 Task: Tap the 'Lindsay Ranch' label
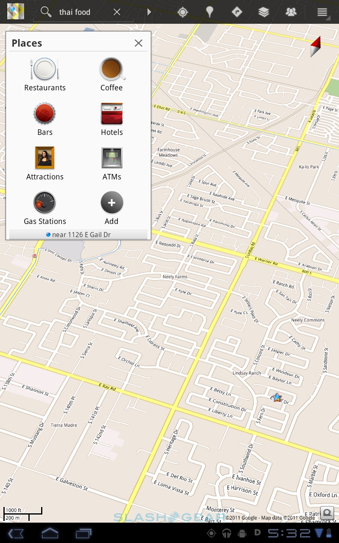pos(247,373)
